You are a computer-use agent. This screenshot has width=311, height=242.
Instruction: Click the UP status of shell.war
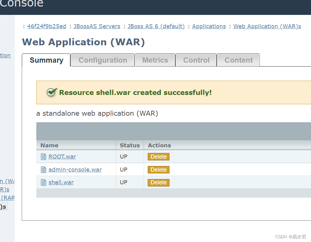(124, 182)
